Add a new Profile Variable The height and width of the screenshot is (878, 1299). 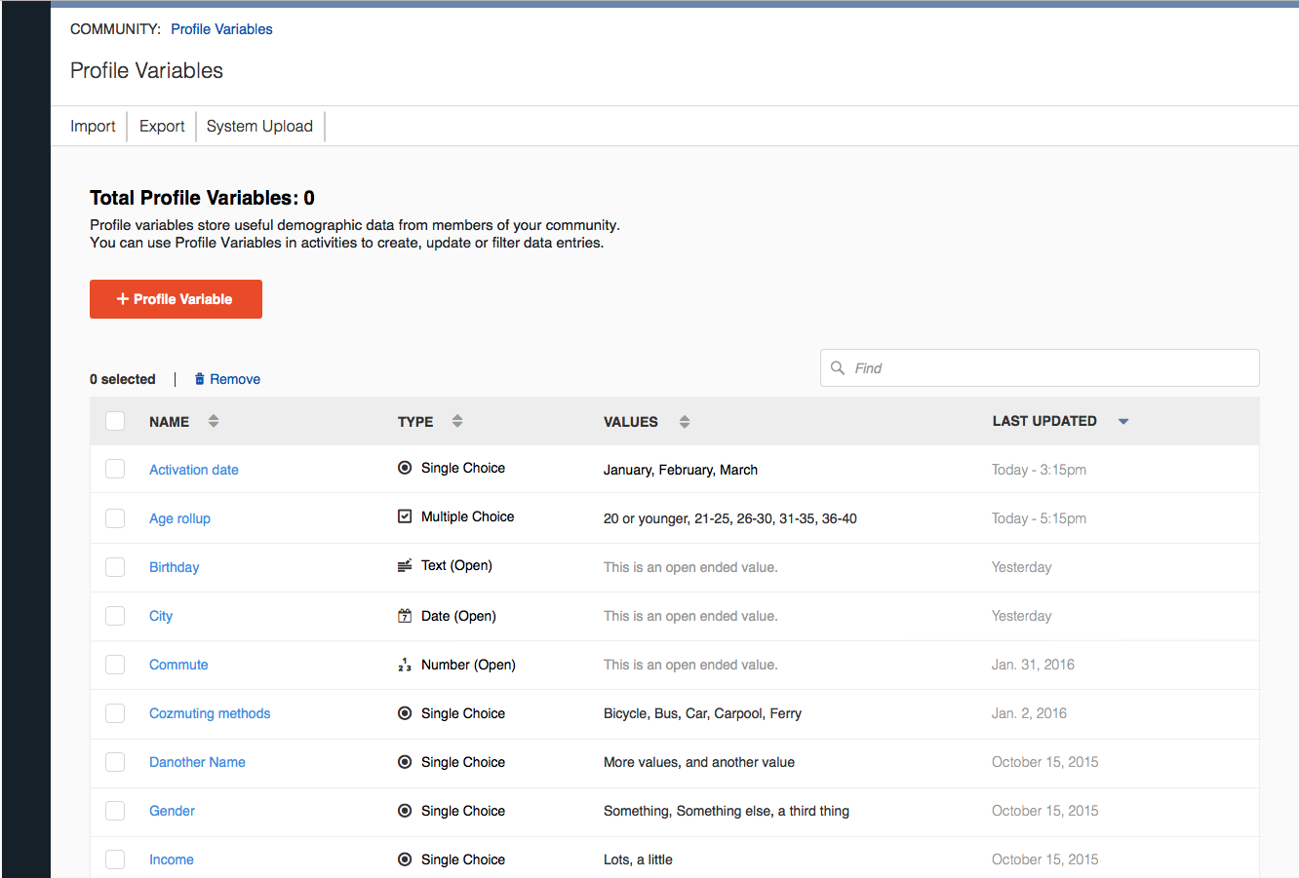coord(176,299)
